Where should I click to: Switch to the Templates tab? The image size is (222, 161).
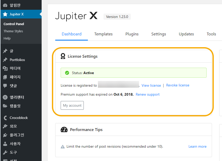[103, 34]
